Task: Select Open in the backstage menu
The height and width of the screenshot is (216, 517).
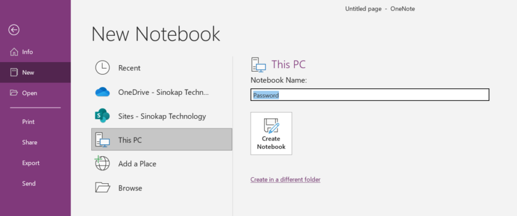Action: coord(35,93)
